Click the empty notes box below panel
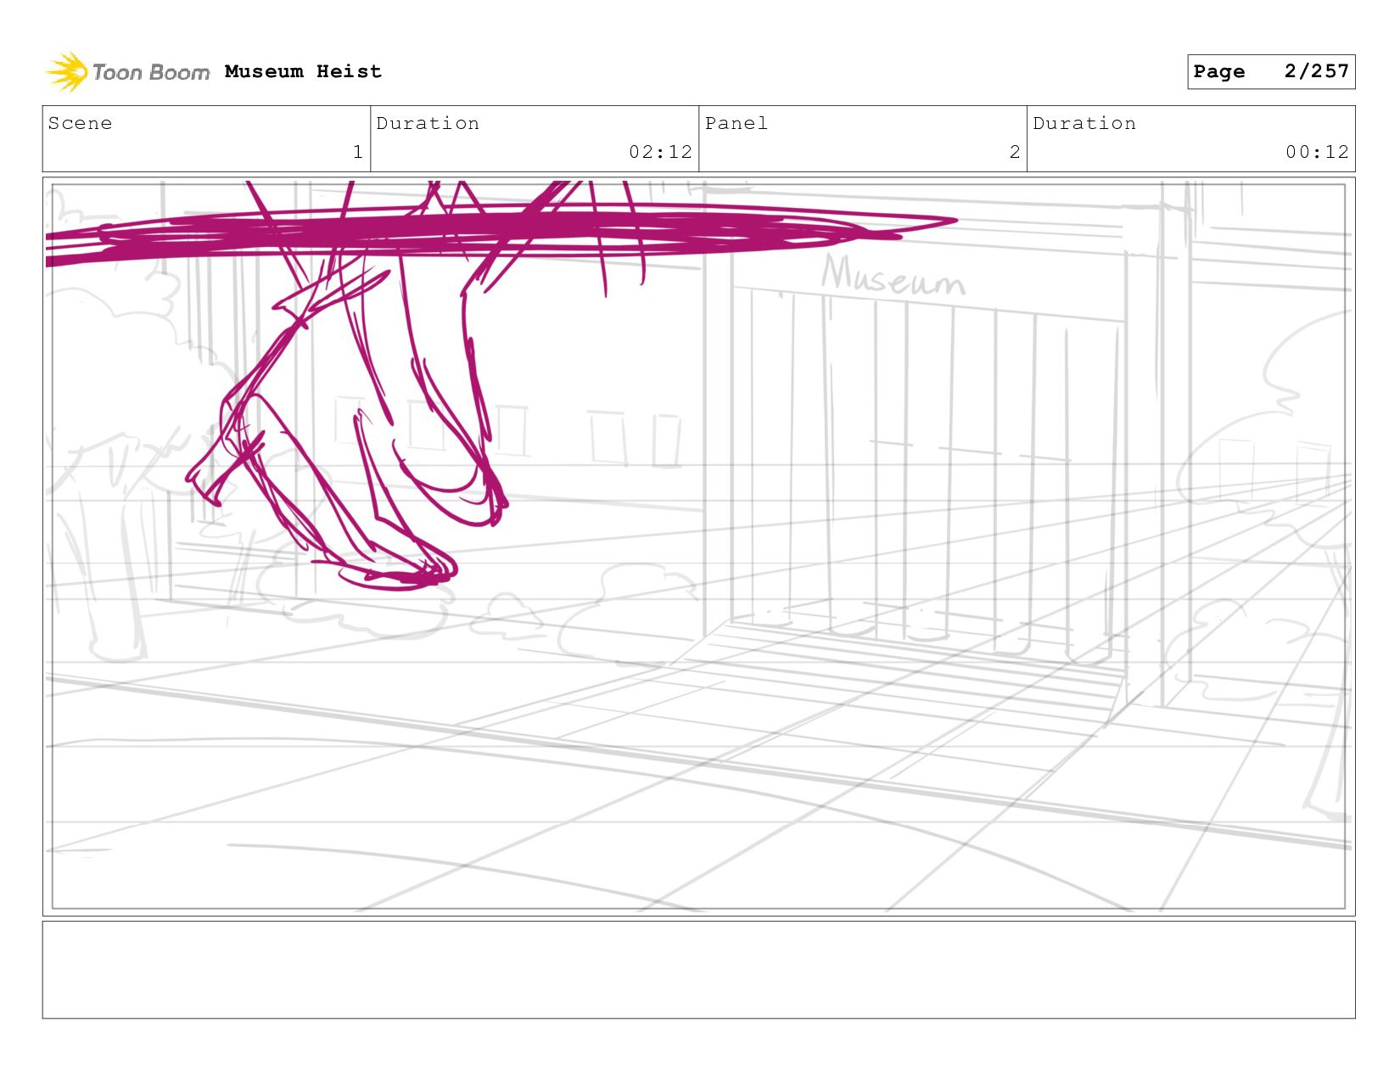Screen dimensions: 1400x1082 tap(698, 969)
